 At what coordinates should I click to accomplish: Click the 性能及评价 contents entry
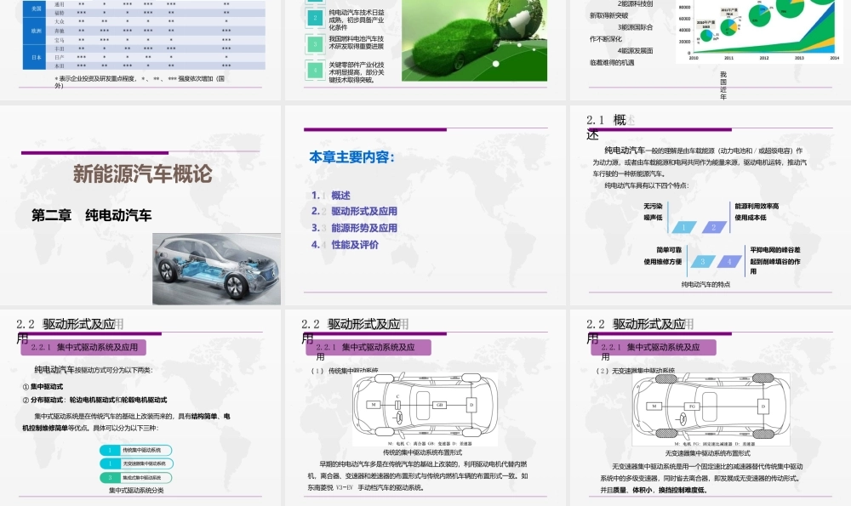(355, 245)
